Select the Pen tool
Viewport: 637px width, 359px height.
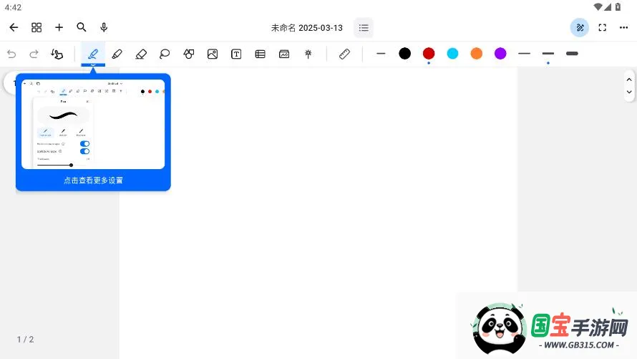pyautogui.click(x=93, y=54)
